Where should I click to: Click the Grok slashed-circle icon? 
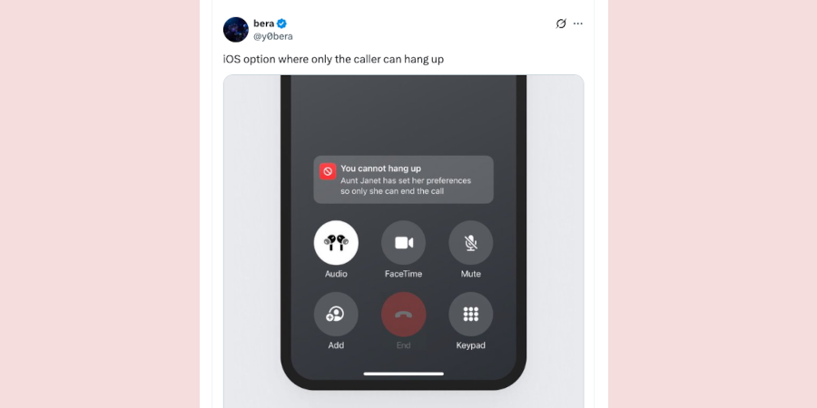pos(561,24)
